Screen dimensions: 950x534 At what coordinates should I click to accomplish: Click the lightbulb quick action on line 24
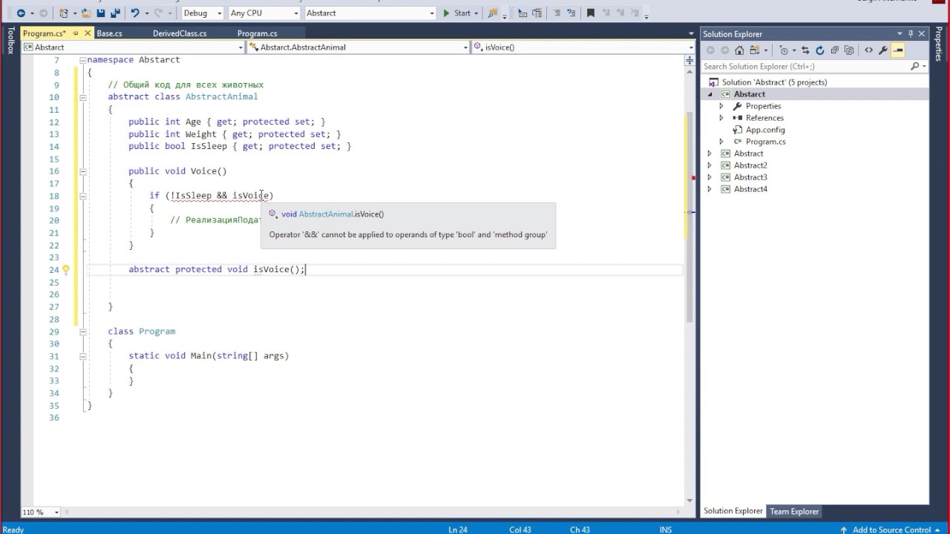click(x=65, y=270)
